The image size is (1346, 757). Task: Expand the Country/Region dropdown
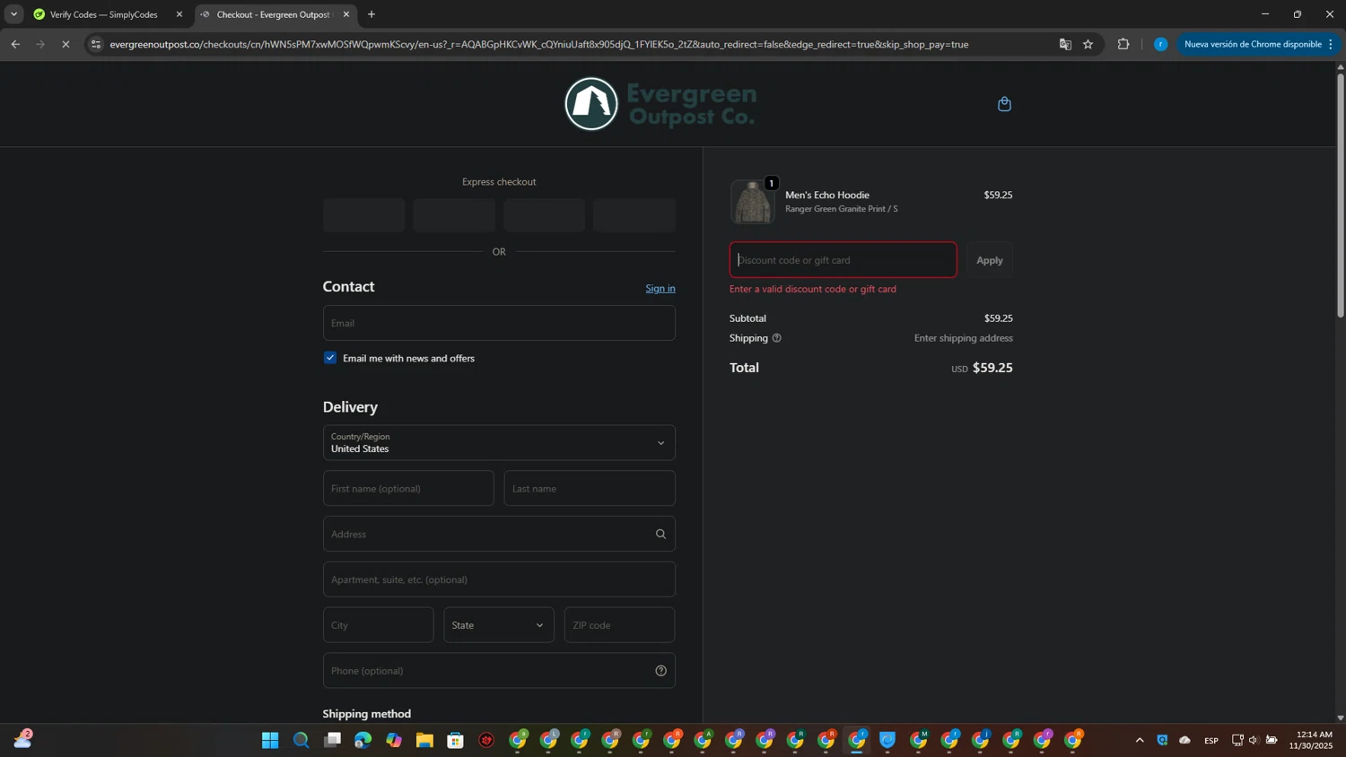coord(499,443)
